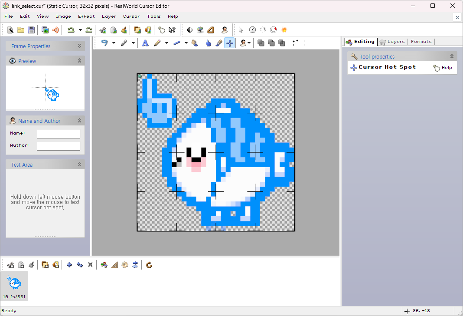Screen dimensions: 463x316
Task: Select the Cursor Hot Spot tool
Action: coord(229,43)
